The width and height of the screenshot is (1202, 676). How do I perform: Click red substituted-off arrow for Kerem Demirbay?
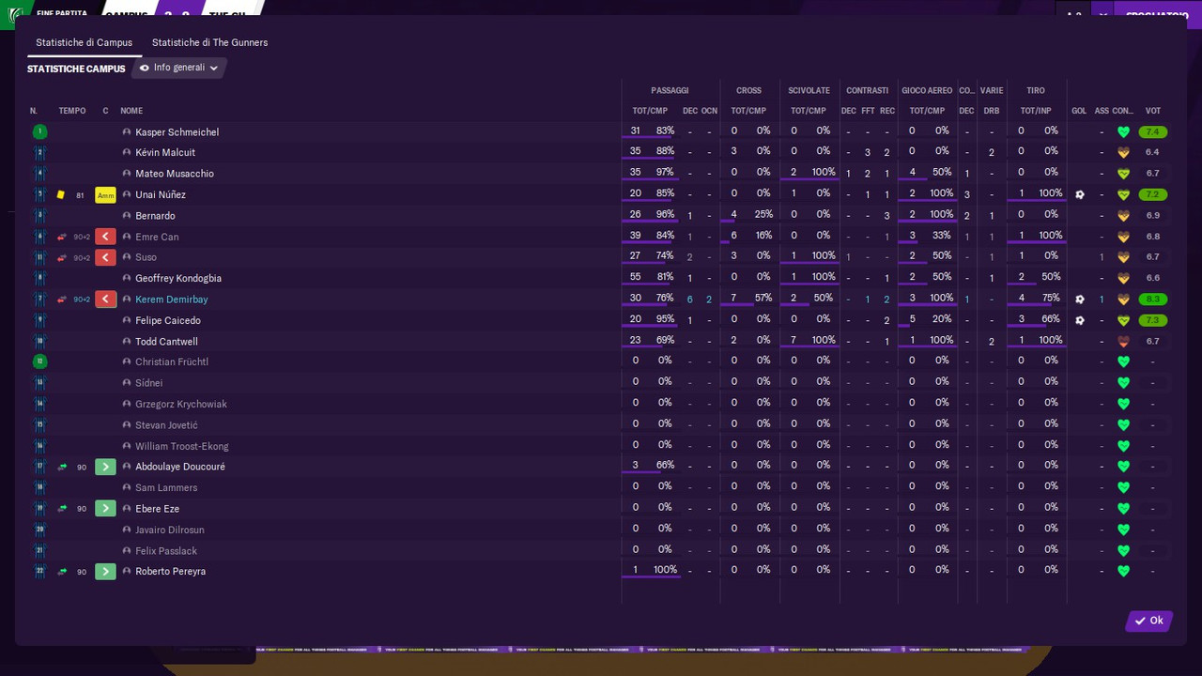tap(105, 300)
